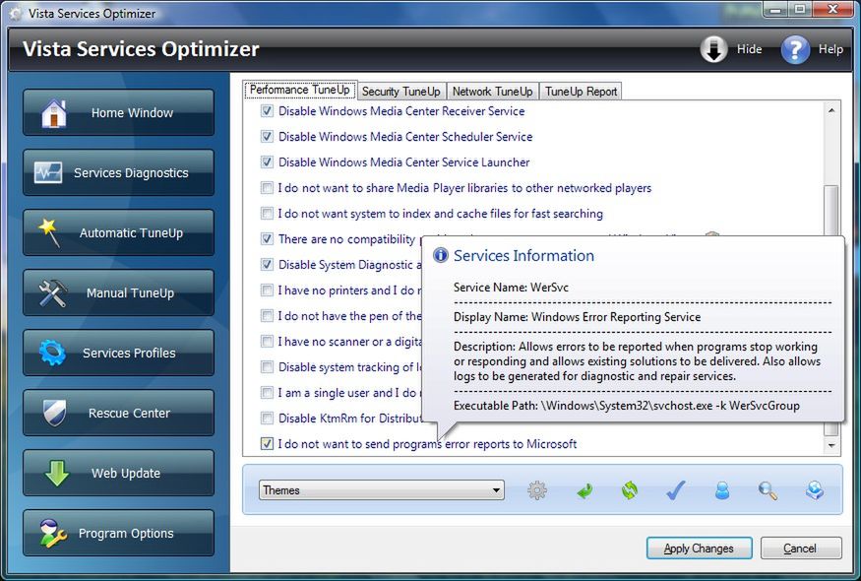
Task: Click the Hide down-arrow icon
Action: pyautogui.click(x=713, y=49)
